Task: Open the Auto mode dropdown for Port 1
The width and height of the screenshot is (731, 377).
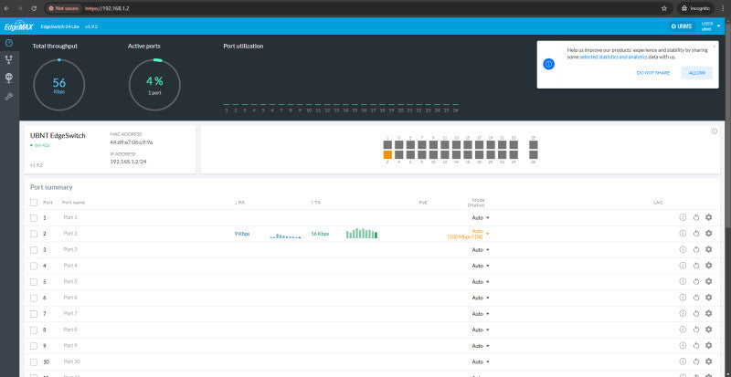Action: 481,217
